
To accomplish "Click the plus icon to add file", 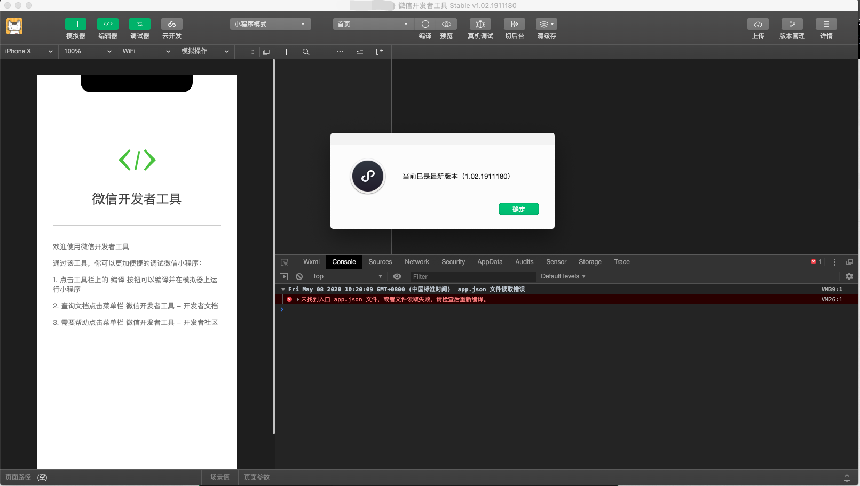I will pyautogui.click(x=286, y=52).
